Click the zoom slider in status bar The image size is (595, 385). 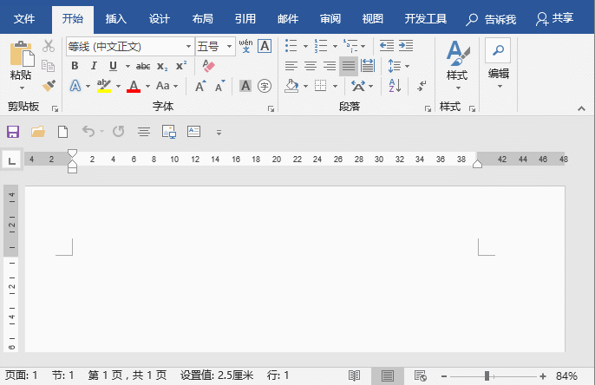click(487, 375)
